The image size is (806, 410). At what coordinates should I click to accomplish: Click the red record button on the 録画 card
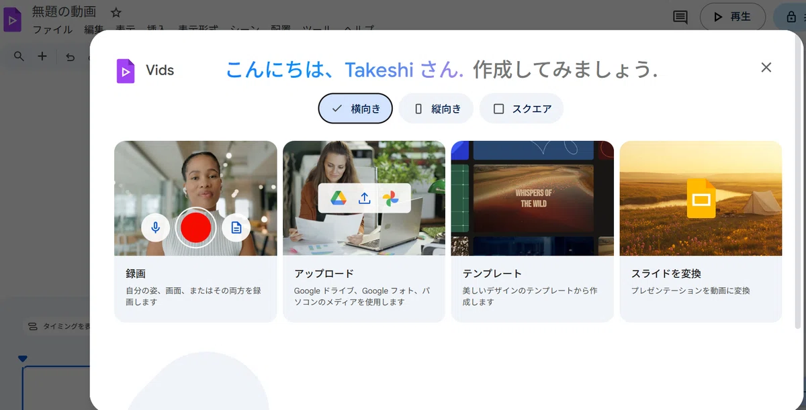[196, 227]
